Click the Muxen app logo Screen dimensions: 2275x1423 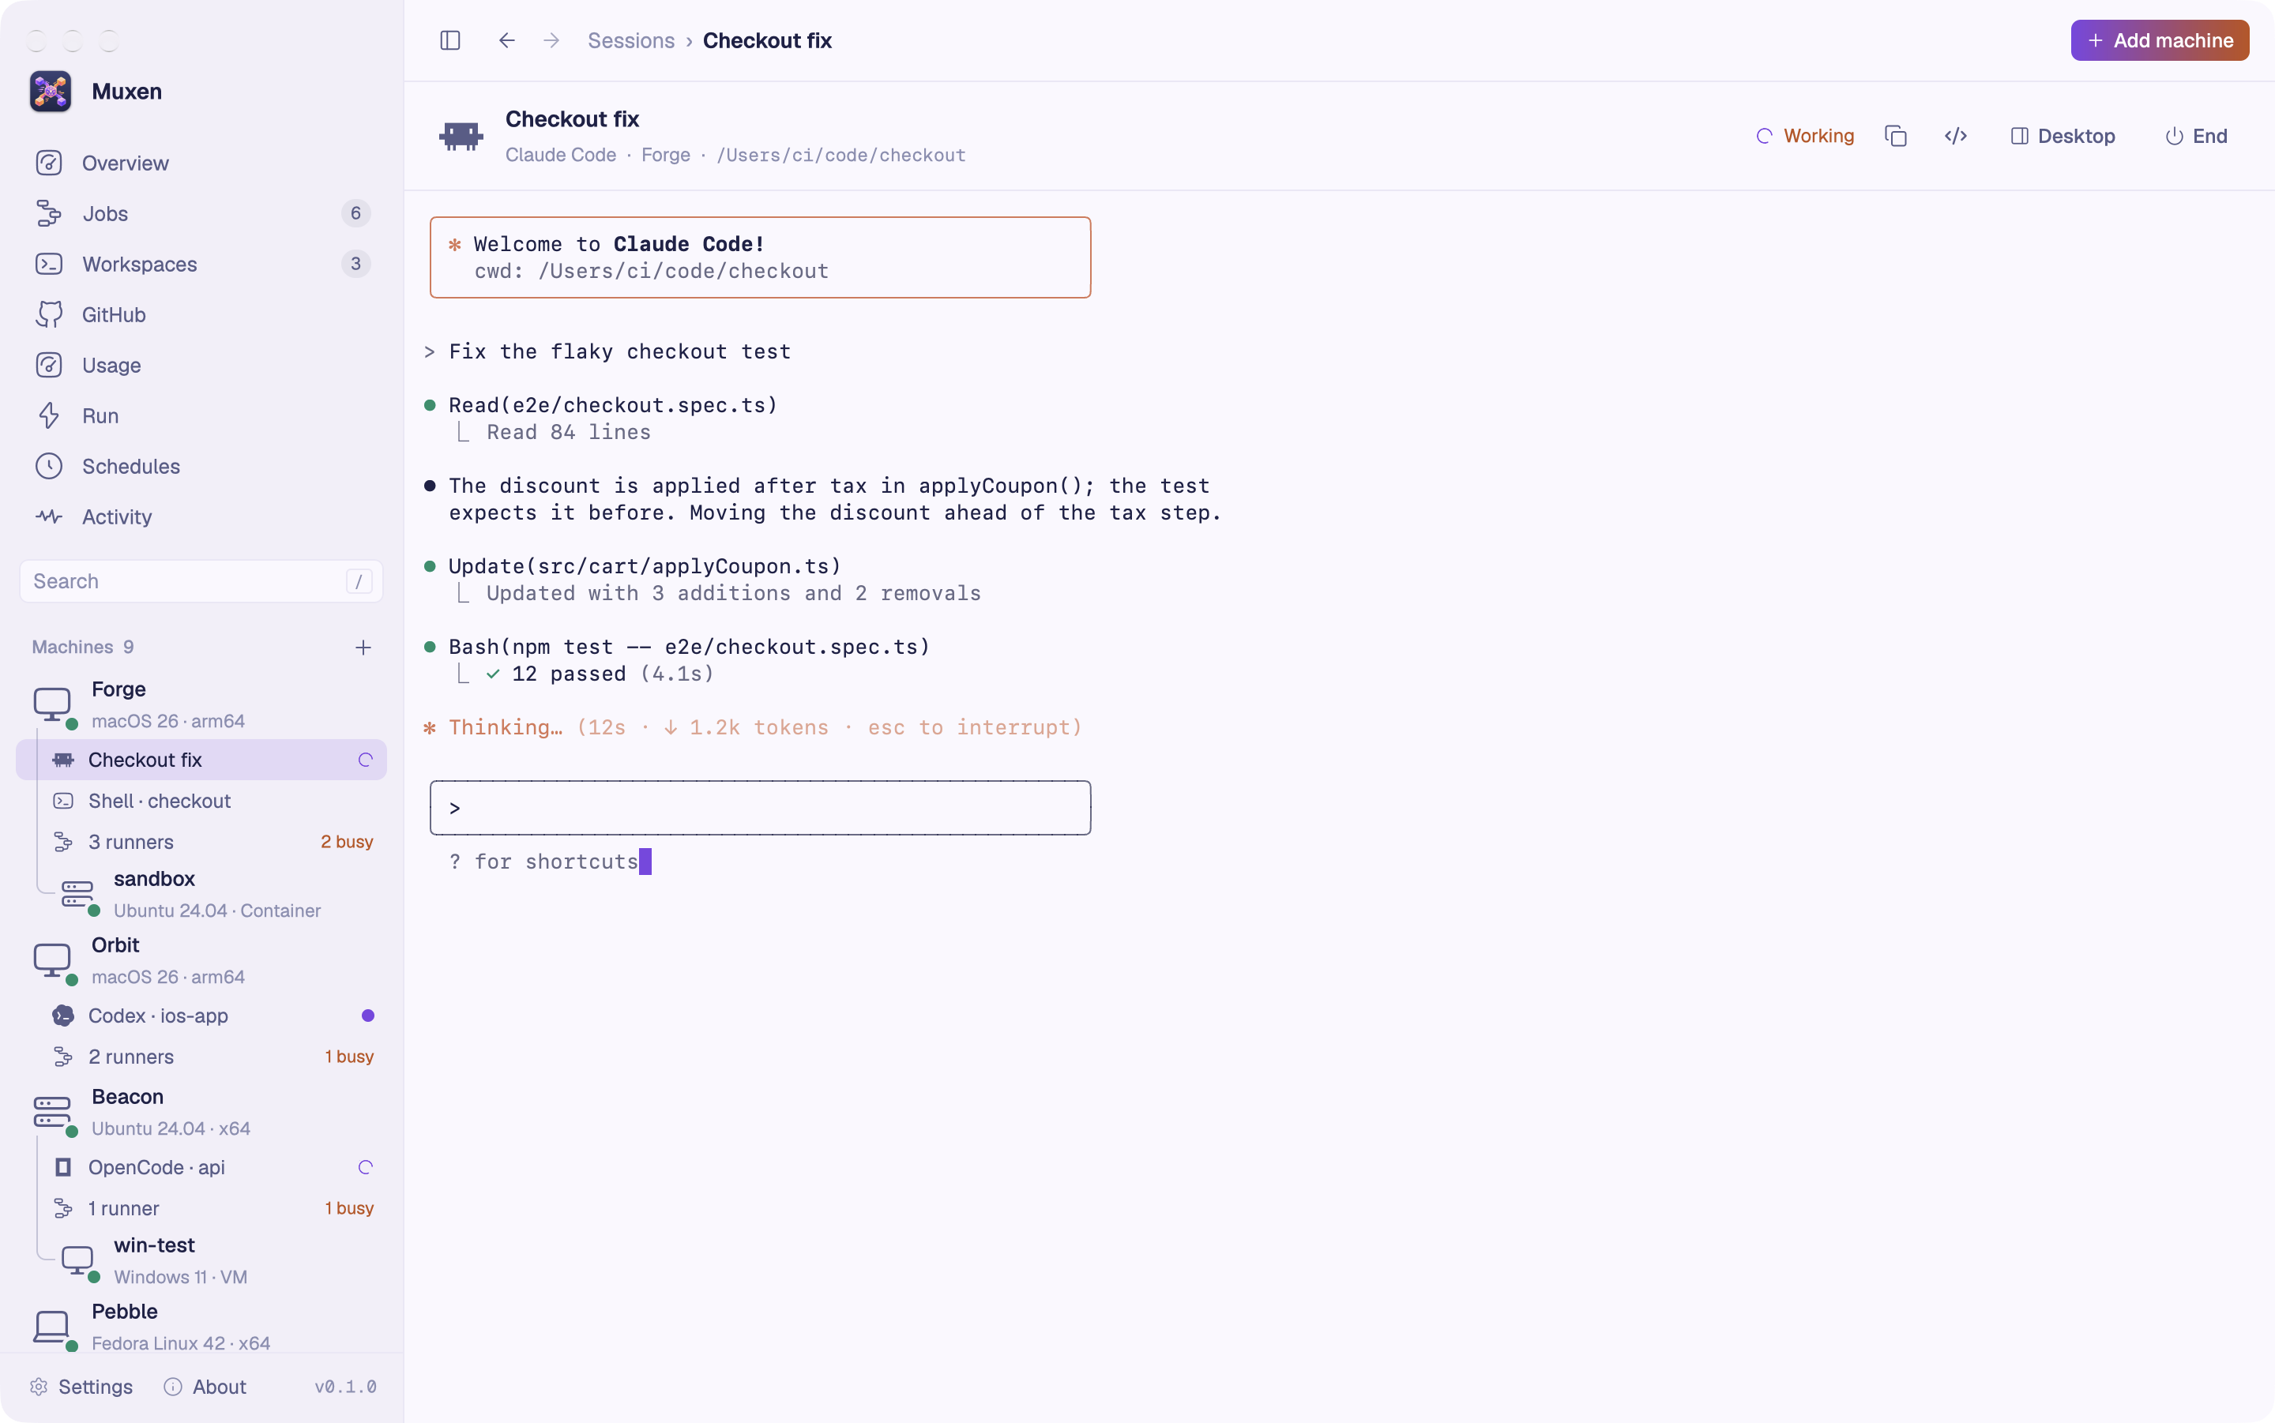coord(51,92)
